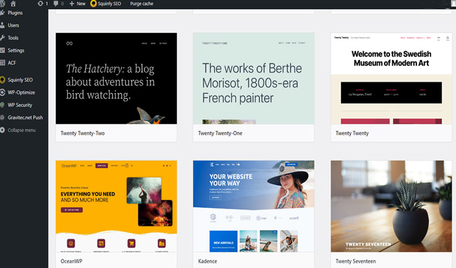Click the plus icon beside New
The width and height of the screenshot is (456, 268).
click(72, 4)
